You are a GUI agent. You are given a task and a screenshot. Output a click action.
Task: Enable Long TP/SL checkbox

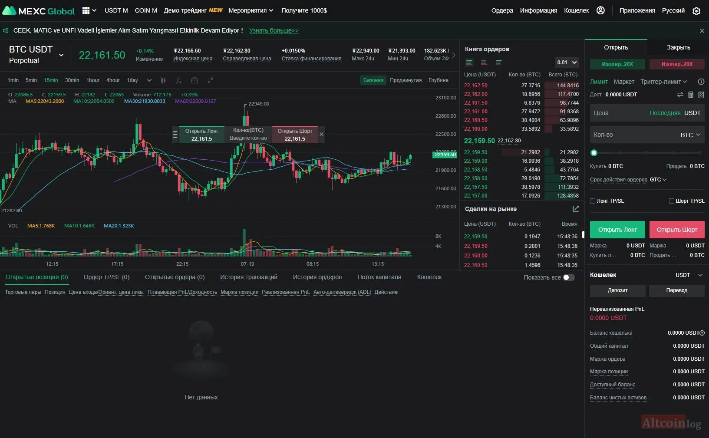[x=593, y=201]
